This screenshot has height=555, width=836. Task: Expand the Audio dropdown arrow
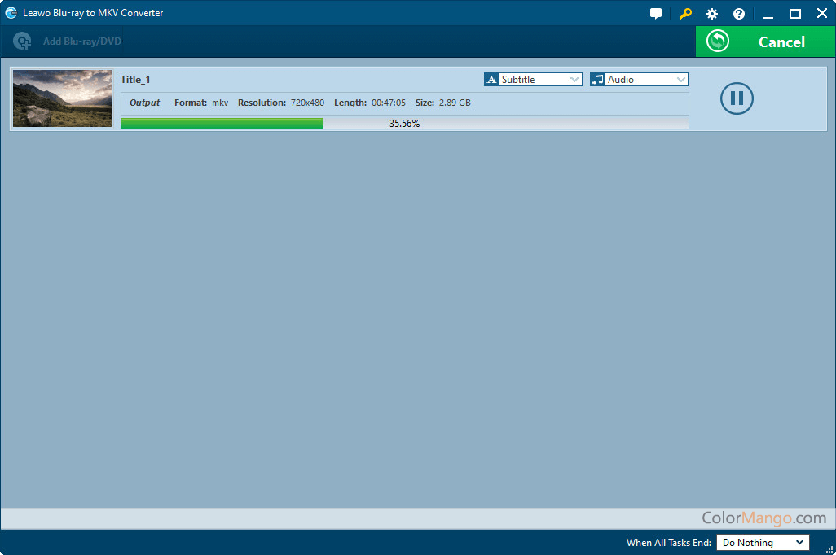click(680, 80)
